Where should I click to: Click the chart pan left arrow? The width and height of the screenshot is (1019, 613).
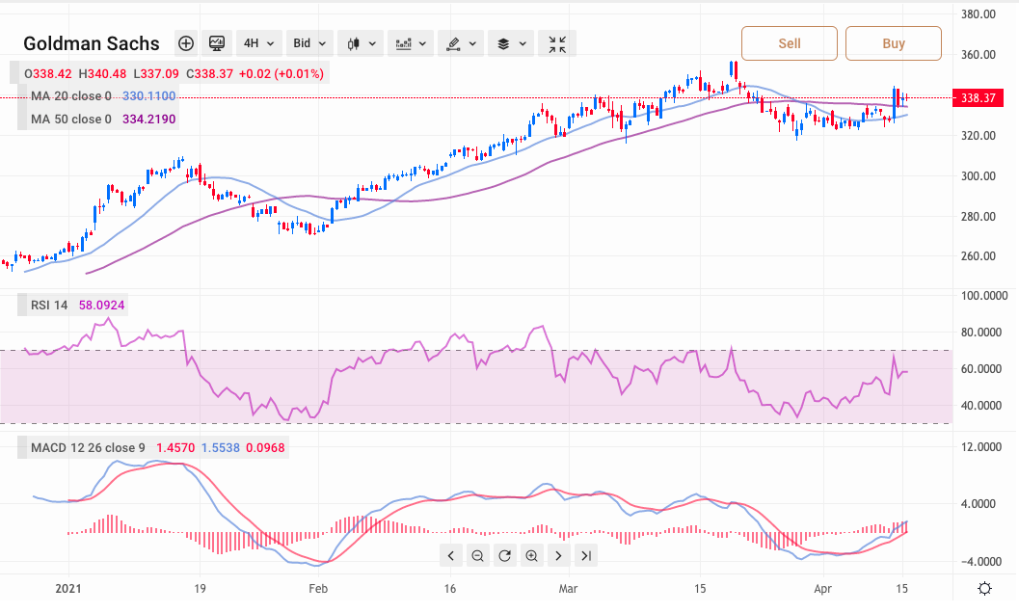pyautogui.click(x=451, y=556)
